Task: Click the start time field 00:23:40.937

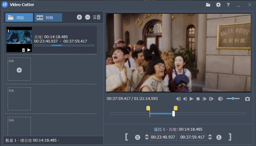Action: [x=163, y=137]
